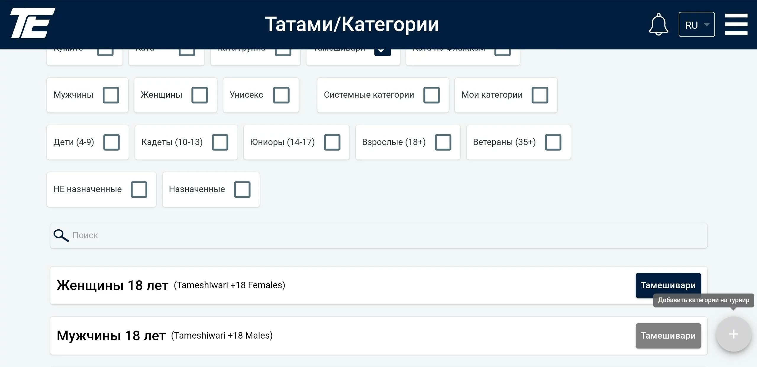Image resolution: width=757 pixels, height=367 pixels.
Task: Tick the Ветераны (35+) checkbox
Action: tap(553, 142)
